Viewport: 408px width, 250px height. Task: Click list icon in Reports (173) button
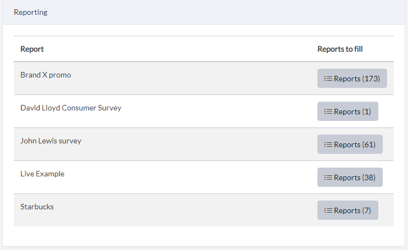[x=328, y=79]
